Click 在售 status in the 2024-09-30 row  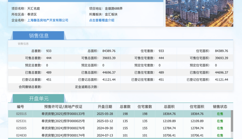pyautogui.click(x=220, y=128)
